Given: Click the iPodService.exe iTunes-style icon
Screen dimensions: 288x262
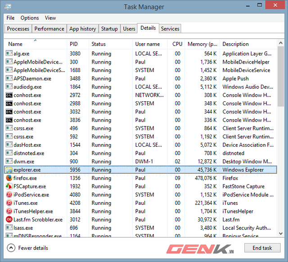Looking at the screenshot, I should pyautogui.click(x=9, y=194).
